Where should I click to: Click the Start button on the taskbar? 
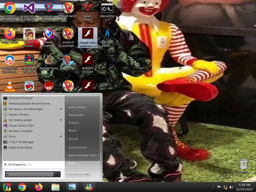point(7,187)
